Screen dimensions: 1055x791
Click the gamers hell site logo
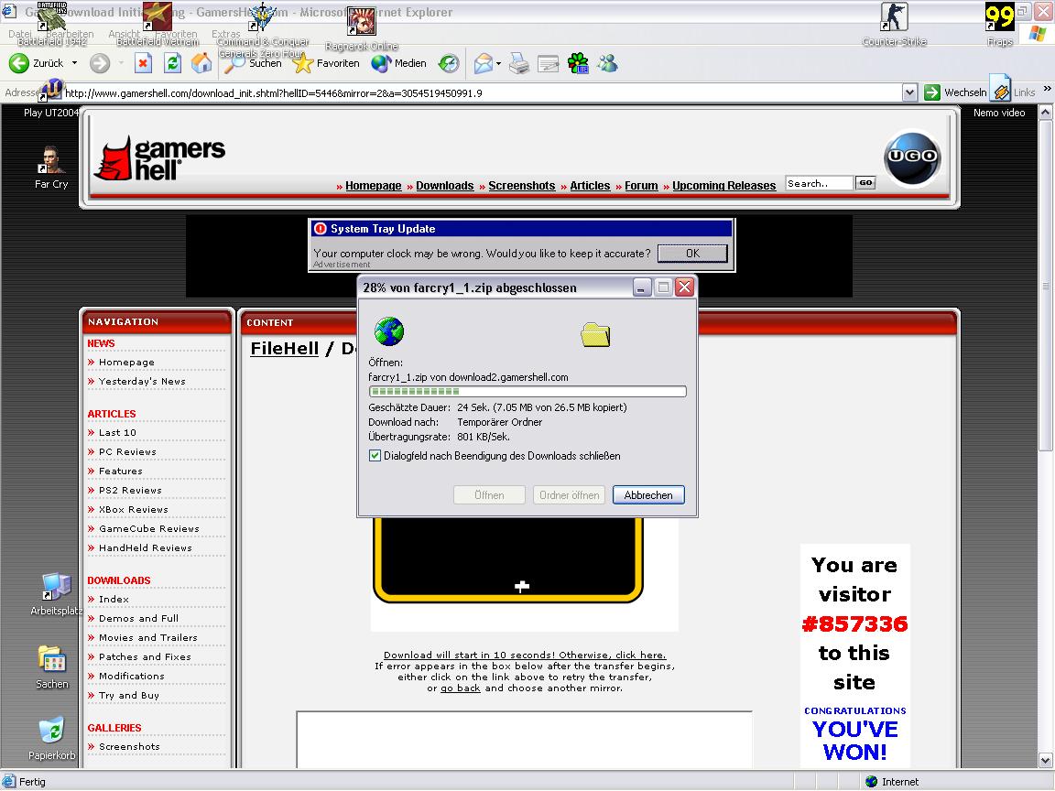pos(159,158)
